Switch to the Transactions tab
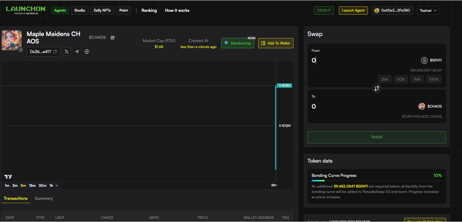 [x=16, y=198]
